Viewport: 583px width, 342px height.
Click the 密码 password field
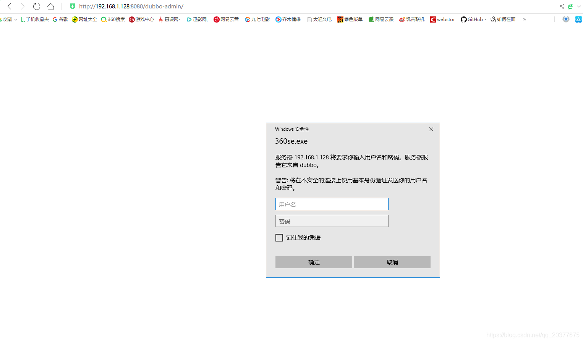click(x=332, y=221)
